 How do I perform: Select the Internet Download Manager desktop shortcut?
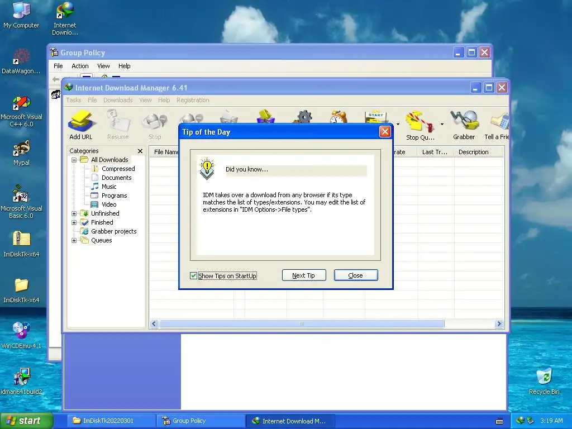pyautogui.click(x=65, y=19)
